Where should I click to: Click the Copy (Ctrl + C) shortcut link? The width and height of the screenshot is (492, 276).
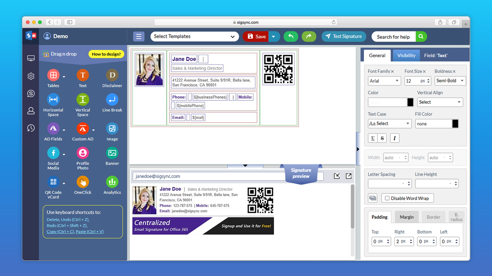pos(60,232)
